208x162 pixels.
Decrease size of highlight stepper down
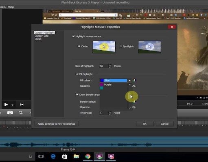pos(109,67)
